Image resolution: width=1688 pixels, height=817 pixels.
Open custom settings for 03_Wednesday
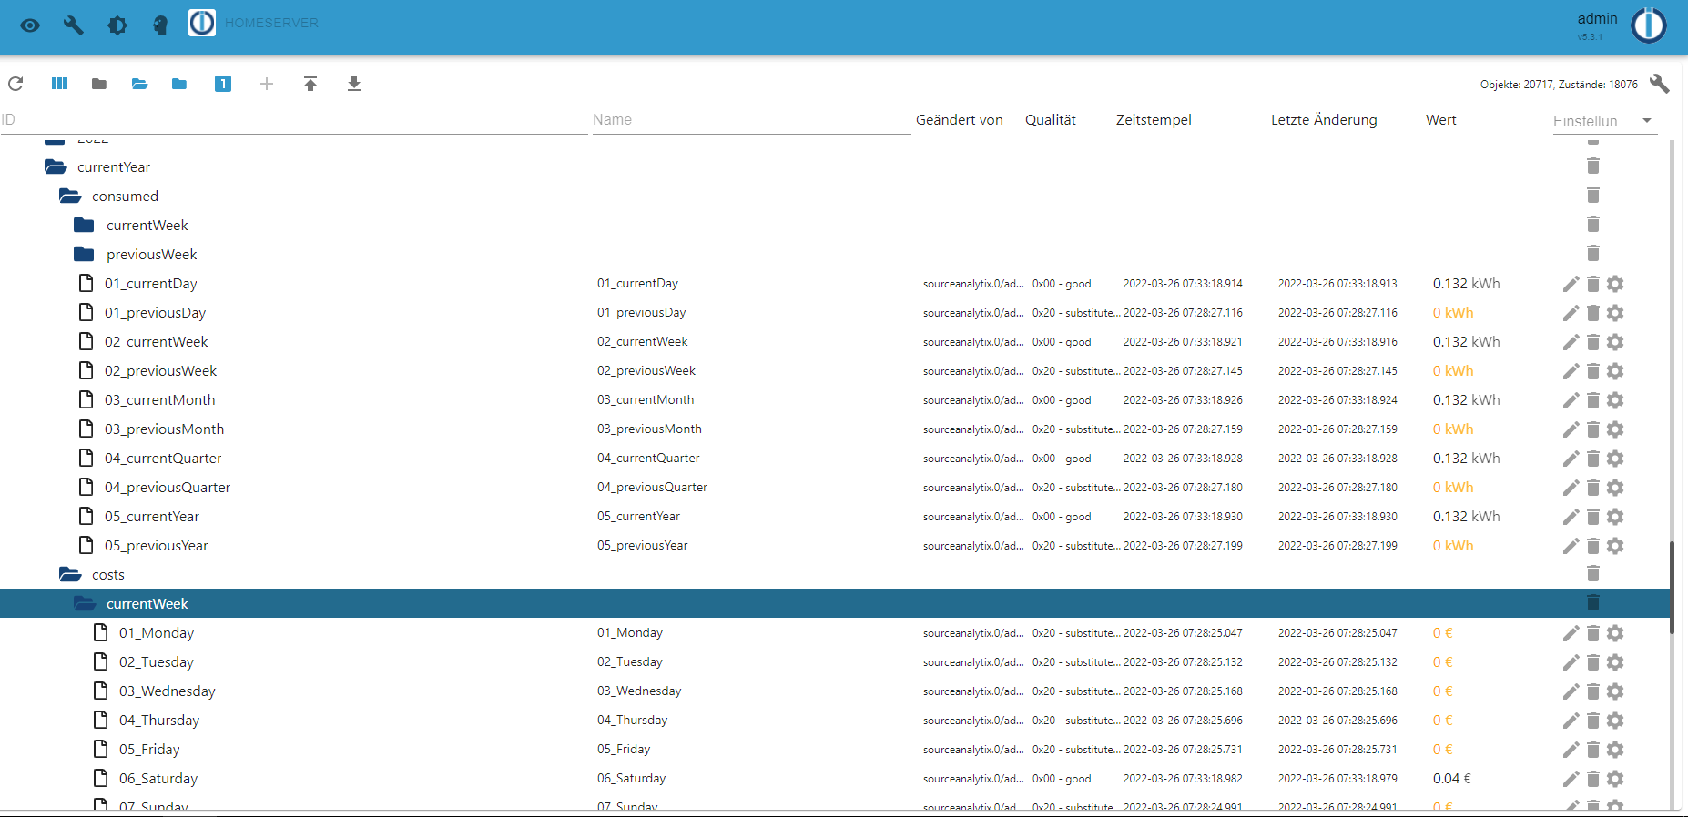click(1615, 691)
